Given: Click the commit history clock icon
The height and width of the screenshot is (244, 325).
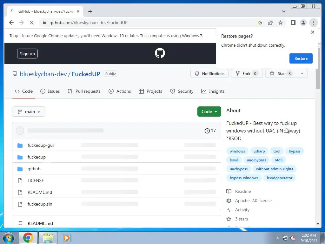Looking at the screenshot, I should coord(207,131).
